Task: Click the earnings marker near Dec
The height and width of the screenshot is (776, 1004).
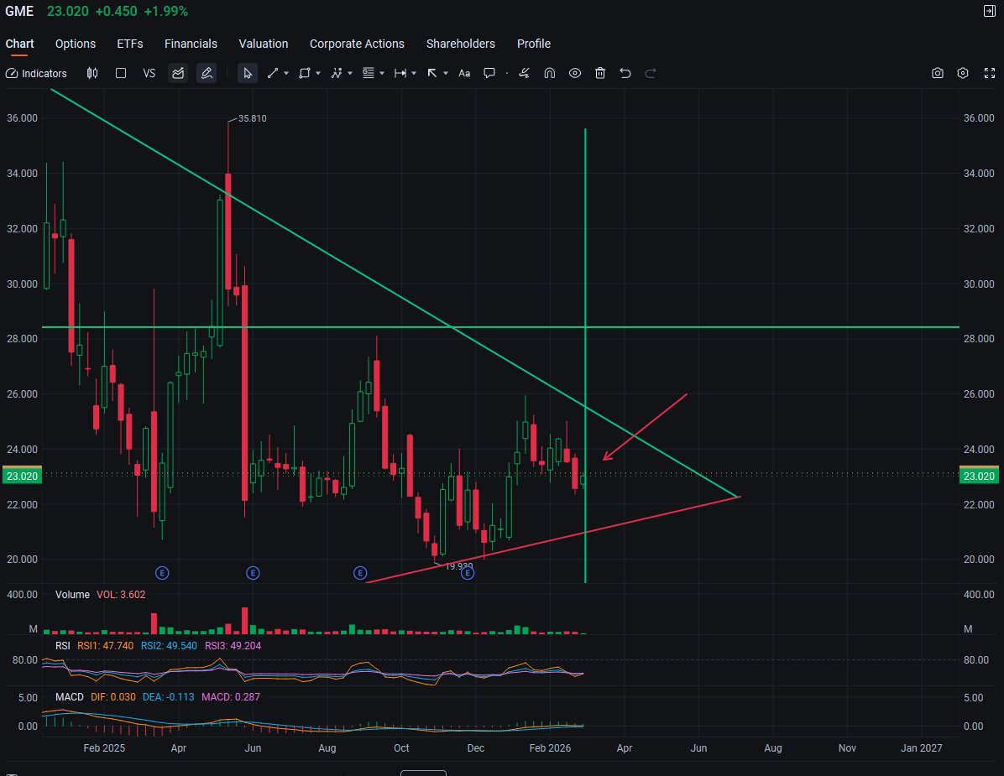Action: point(468,573)
